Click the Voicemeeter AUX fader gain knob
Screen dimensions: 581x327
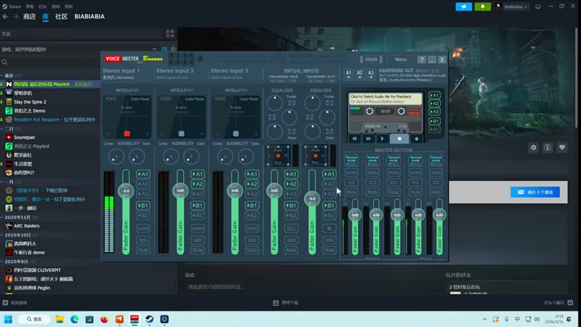[x=312, y=198]
